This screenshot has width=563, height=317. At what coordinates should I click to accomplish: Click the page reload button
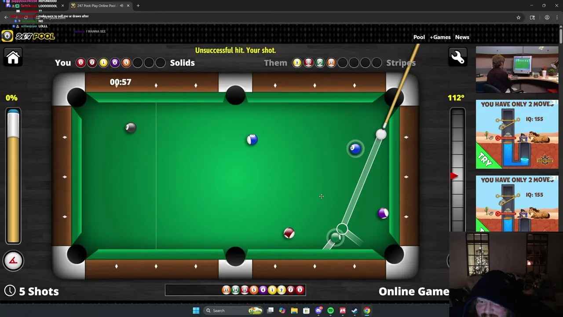point(26,18)
